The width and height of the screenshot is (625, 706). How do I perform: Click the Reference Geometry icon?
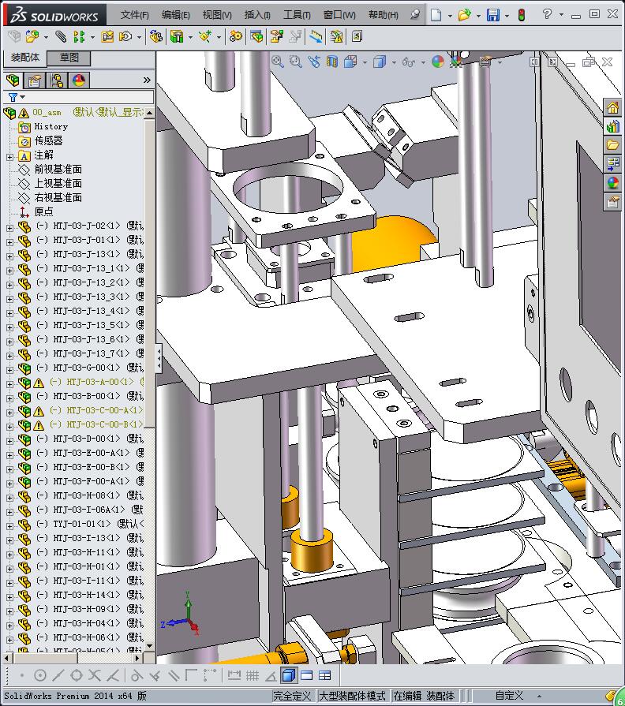(205, 36)
